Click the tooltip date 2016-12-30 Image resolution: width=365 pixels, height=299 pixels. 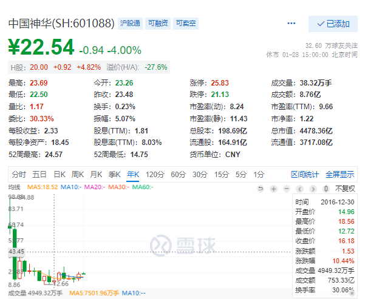pyautogui.click(x=338, y=202)
